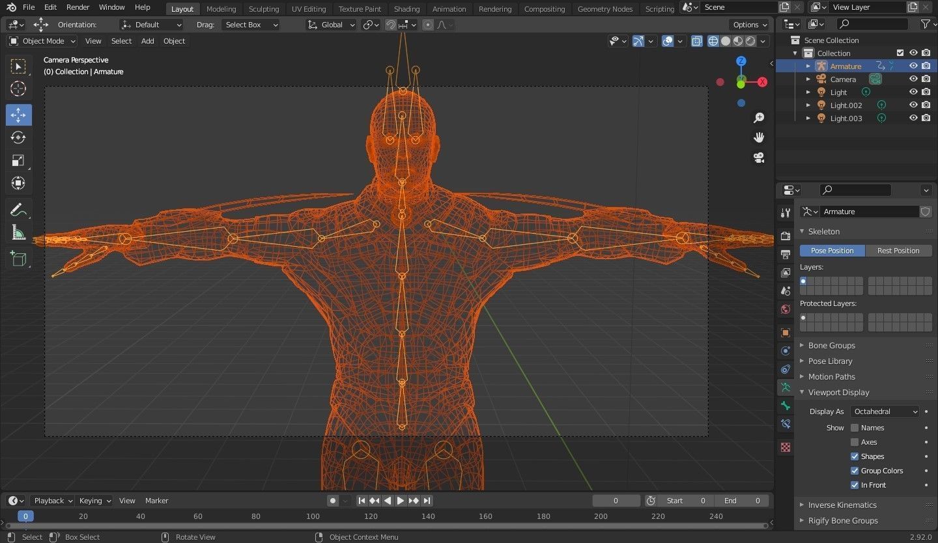This screenshot has width=938, height=543.
Task: Jump to the end frame
Action: point(427,501)
